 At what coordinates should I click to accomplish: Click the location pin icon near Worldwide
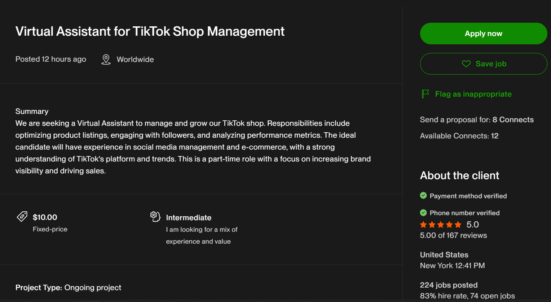(106, 59)
